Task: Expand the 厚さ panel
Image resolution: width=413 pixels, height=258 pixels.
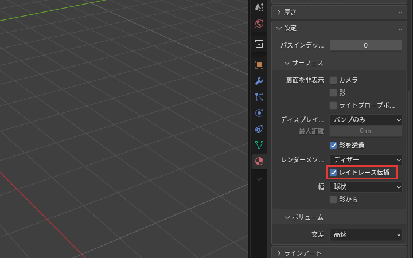Action: click(279, 13)
